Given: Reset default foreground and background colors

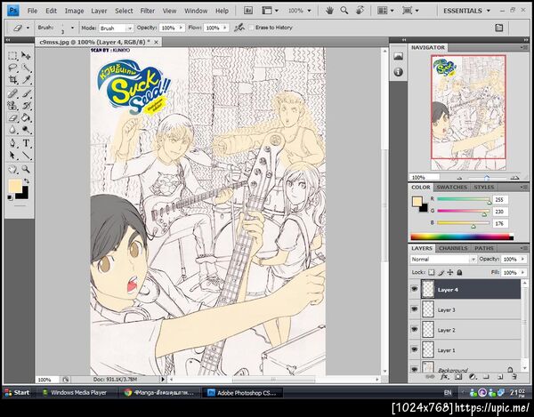Looking at the screenshot, I should (x=10, y=197).
